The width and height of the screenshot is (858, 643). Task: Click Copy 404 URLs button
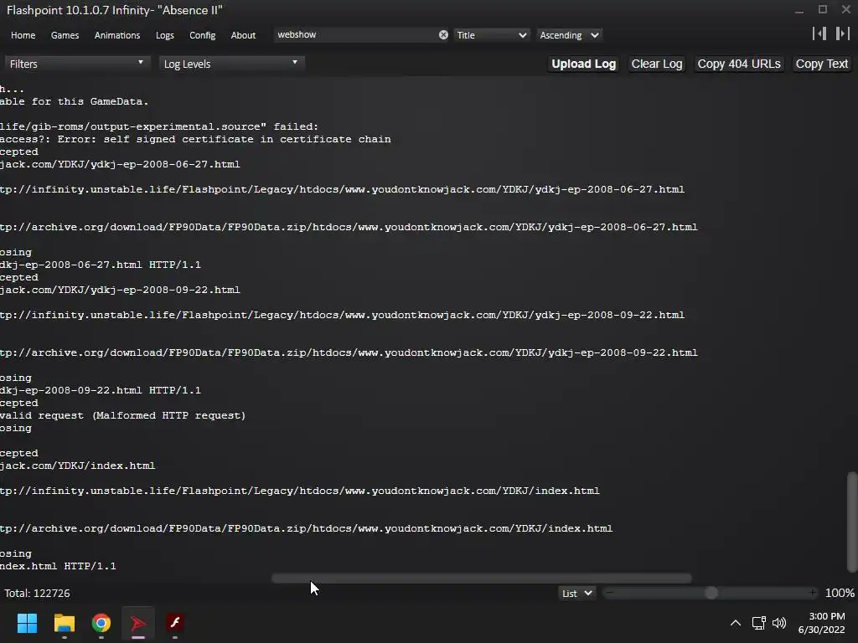[739, 64]
